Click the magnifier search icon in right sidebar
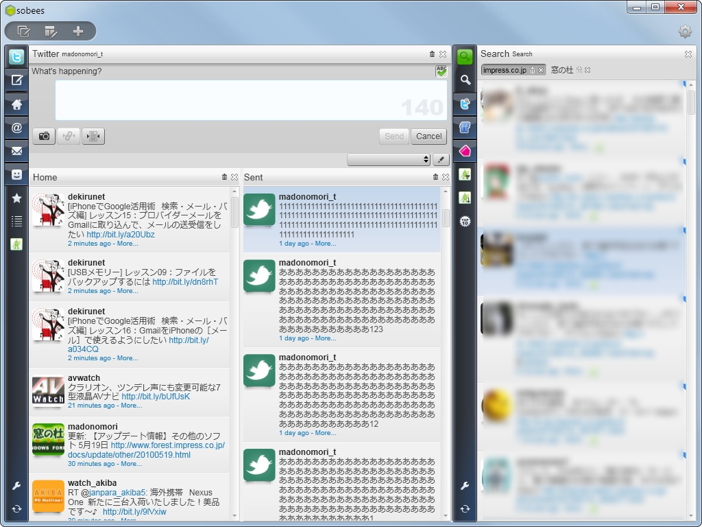This screenshot has width=702, height=527. point(465,78)
